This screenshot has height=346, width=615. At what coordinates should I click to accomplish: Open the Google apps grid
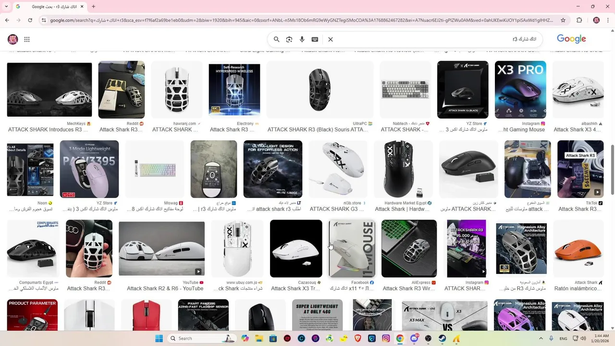pyautogui.click(x=27, y=39)
